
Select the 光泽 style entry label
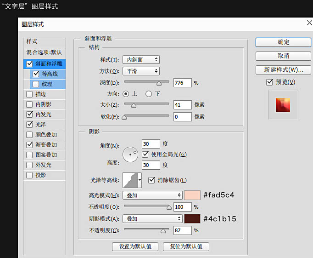(x=41, y=124)
